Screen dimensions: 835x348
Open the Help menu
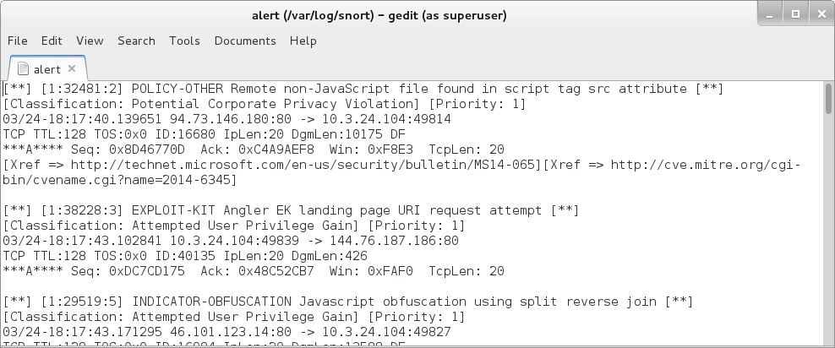pos(303,41)
